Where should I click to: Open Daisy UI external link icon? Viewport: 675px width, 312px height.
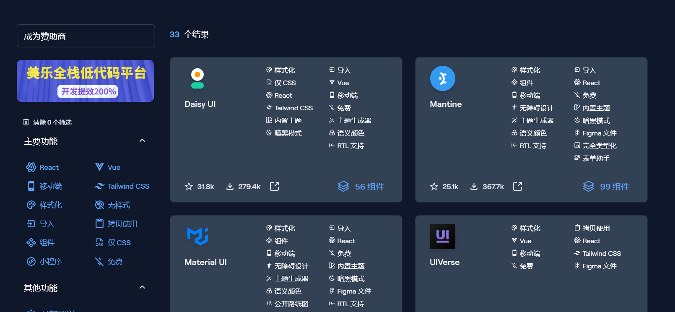tap(274, 186)
